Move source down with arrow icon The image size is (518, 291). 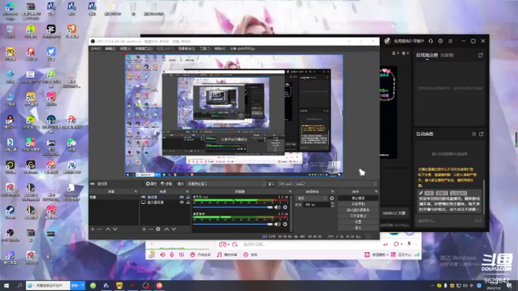174,229
